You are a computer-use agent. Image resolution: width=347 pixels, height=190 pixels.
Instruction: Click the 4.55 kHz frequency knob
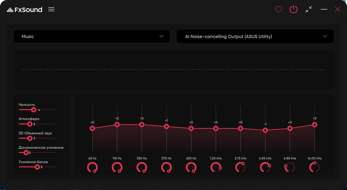point(265,167)
